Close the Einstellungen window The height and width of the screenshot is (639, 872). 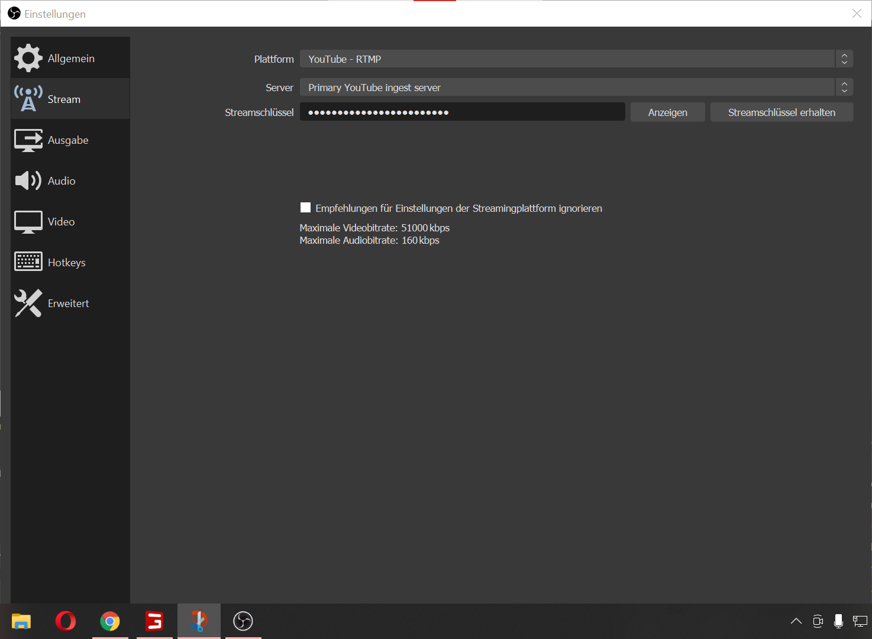(x=857, y=14)
